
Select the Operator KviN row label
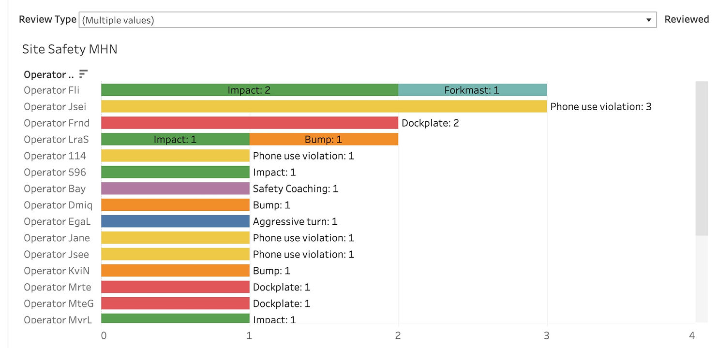point(57,271)
